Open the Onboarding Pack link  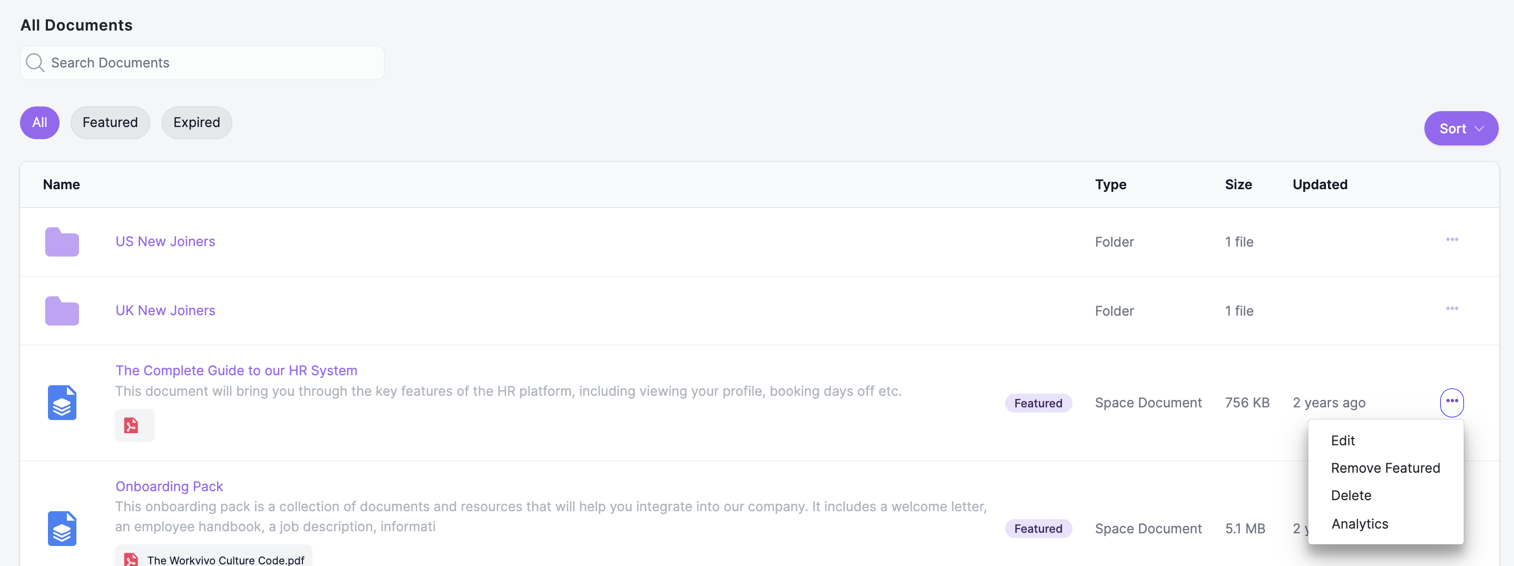169,486
